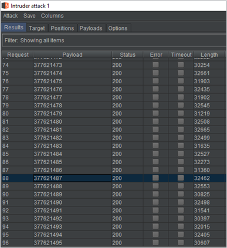The image size is (227, 248).
Task: Select payload 377621483 cell
Action: (72, 146)
